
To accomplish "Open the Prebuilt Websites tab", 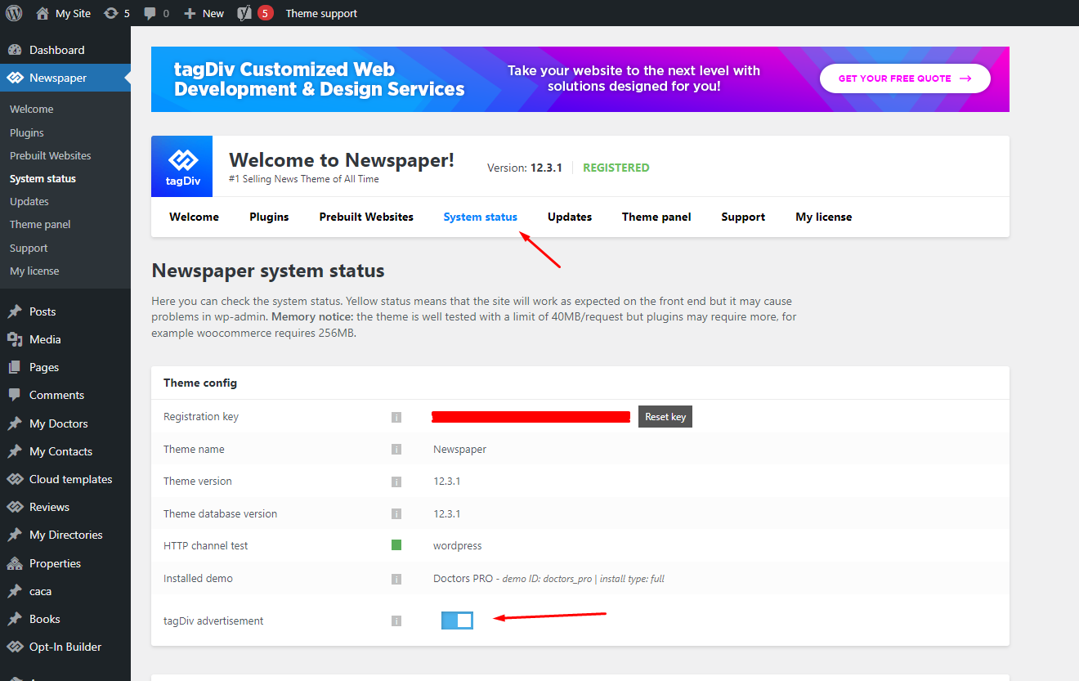I will (366, 217).
